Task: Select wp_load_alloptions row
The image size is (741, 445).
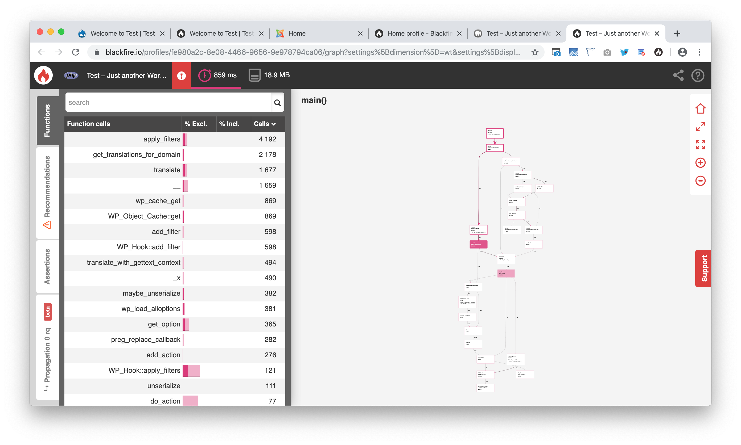Action: [x=175, y=309]
